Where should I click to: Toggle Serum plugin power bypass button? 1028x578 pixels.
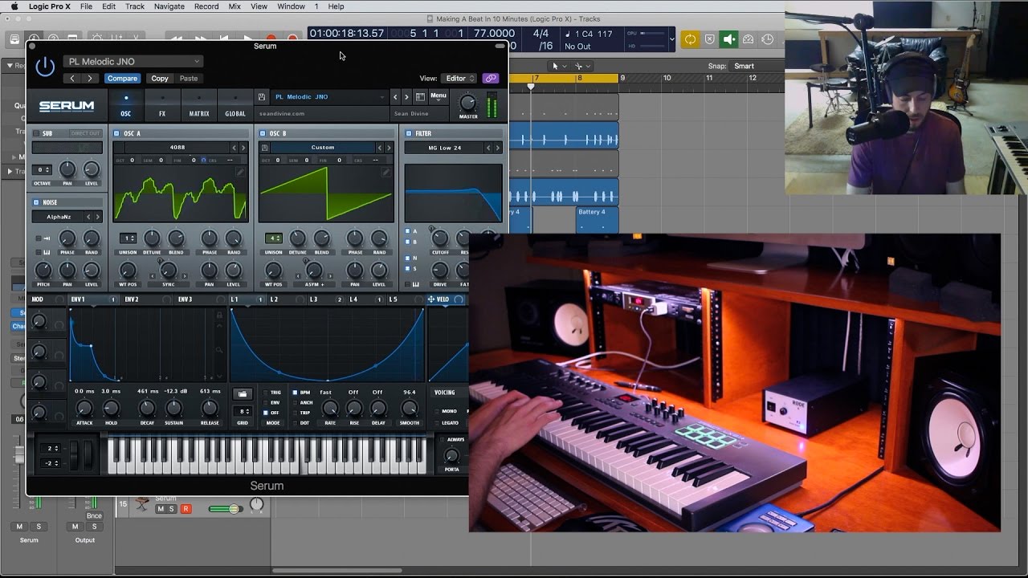tap(45, 67)
